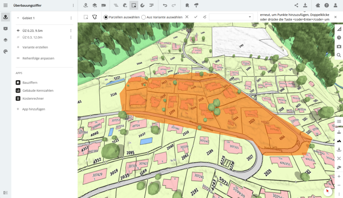Open the help question mark icon

click(x=327, y=5)
